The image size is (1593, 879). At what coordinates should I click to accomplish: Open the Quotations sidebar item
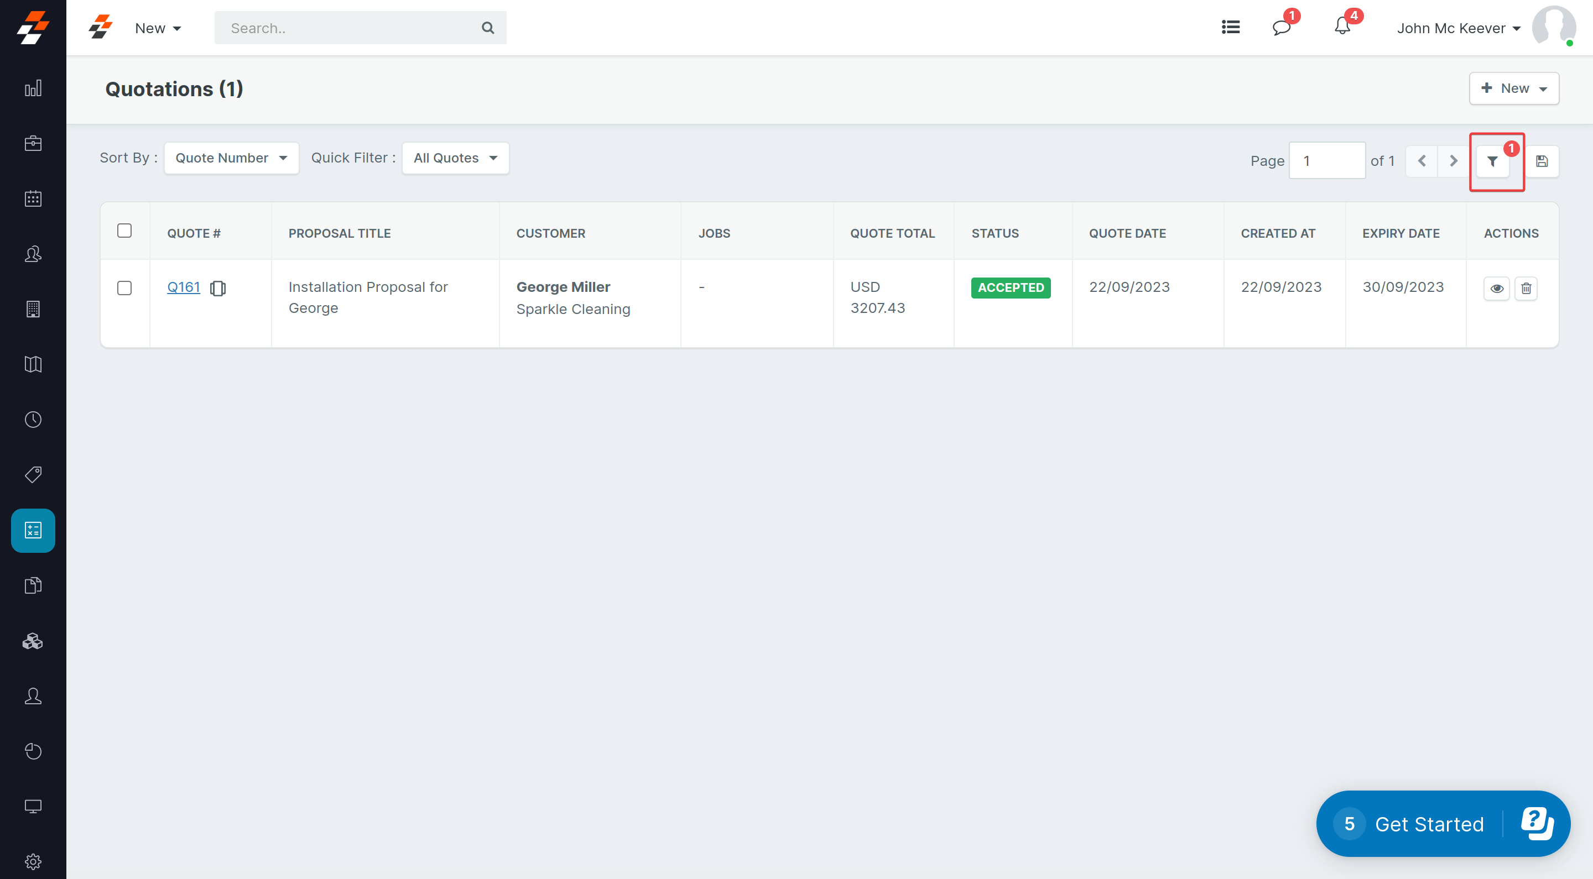(x=33, y=530)
